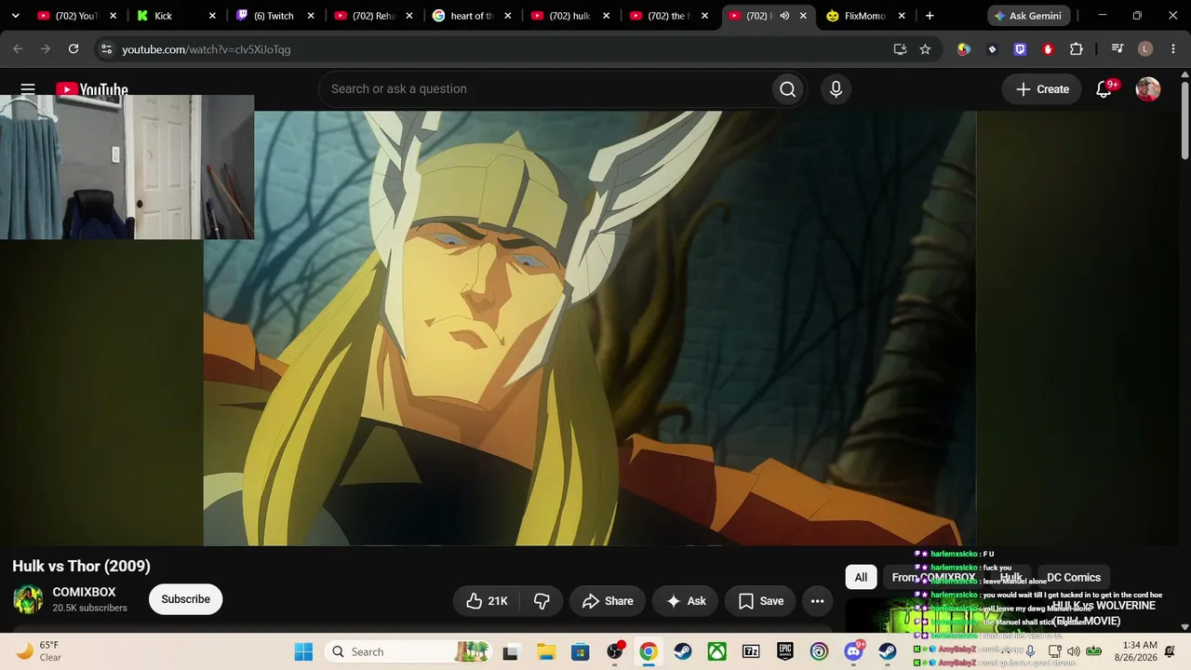
Task: Select the All filter chip
Action: click(861, 578)
